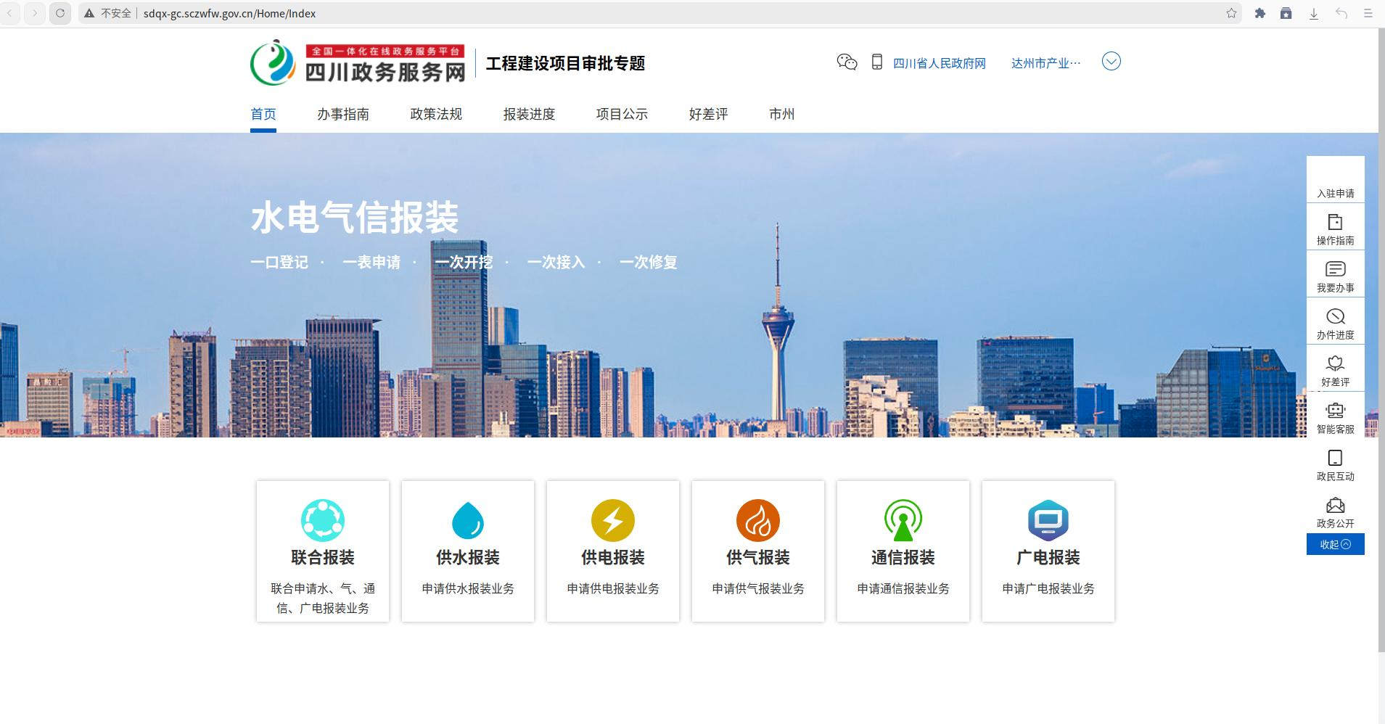The height and width of the screenshot is (724, 1385).
Task: Click the 达州市产业 link in header
Action: tap(1045, 64)
